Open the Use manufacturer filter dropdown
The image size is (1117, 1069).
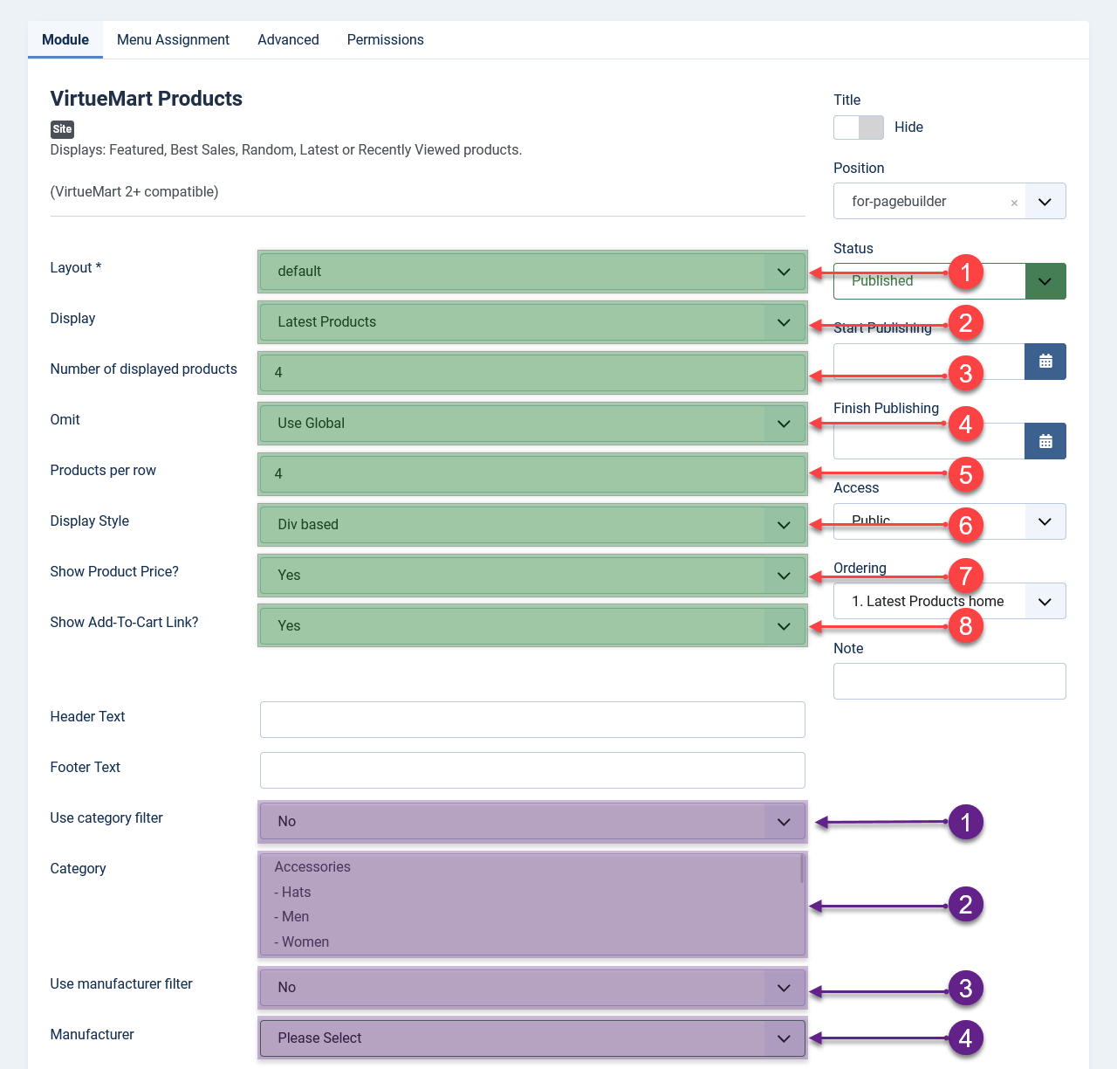click(x=532, y=988)
